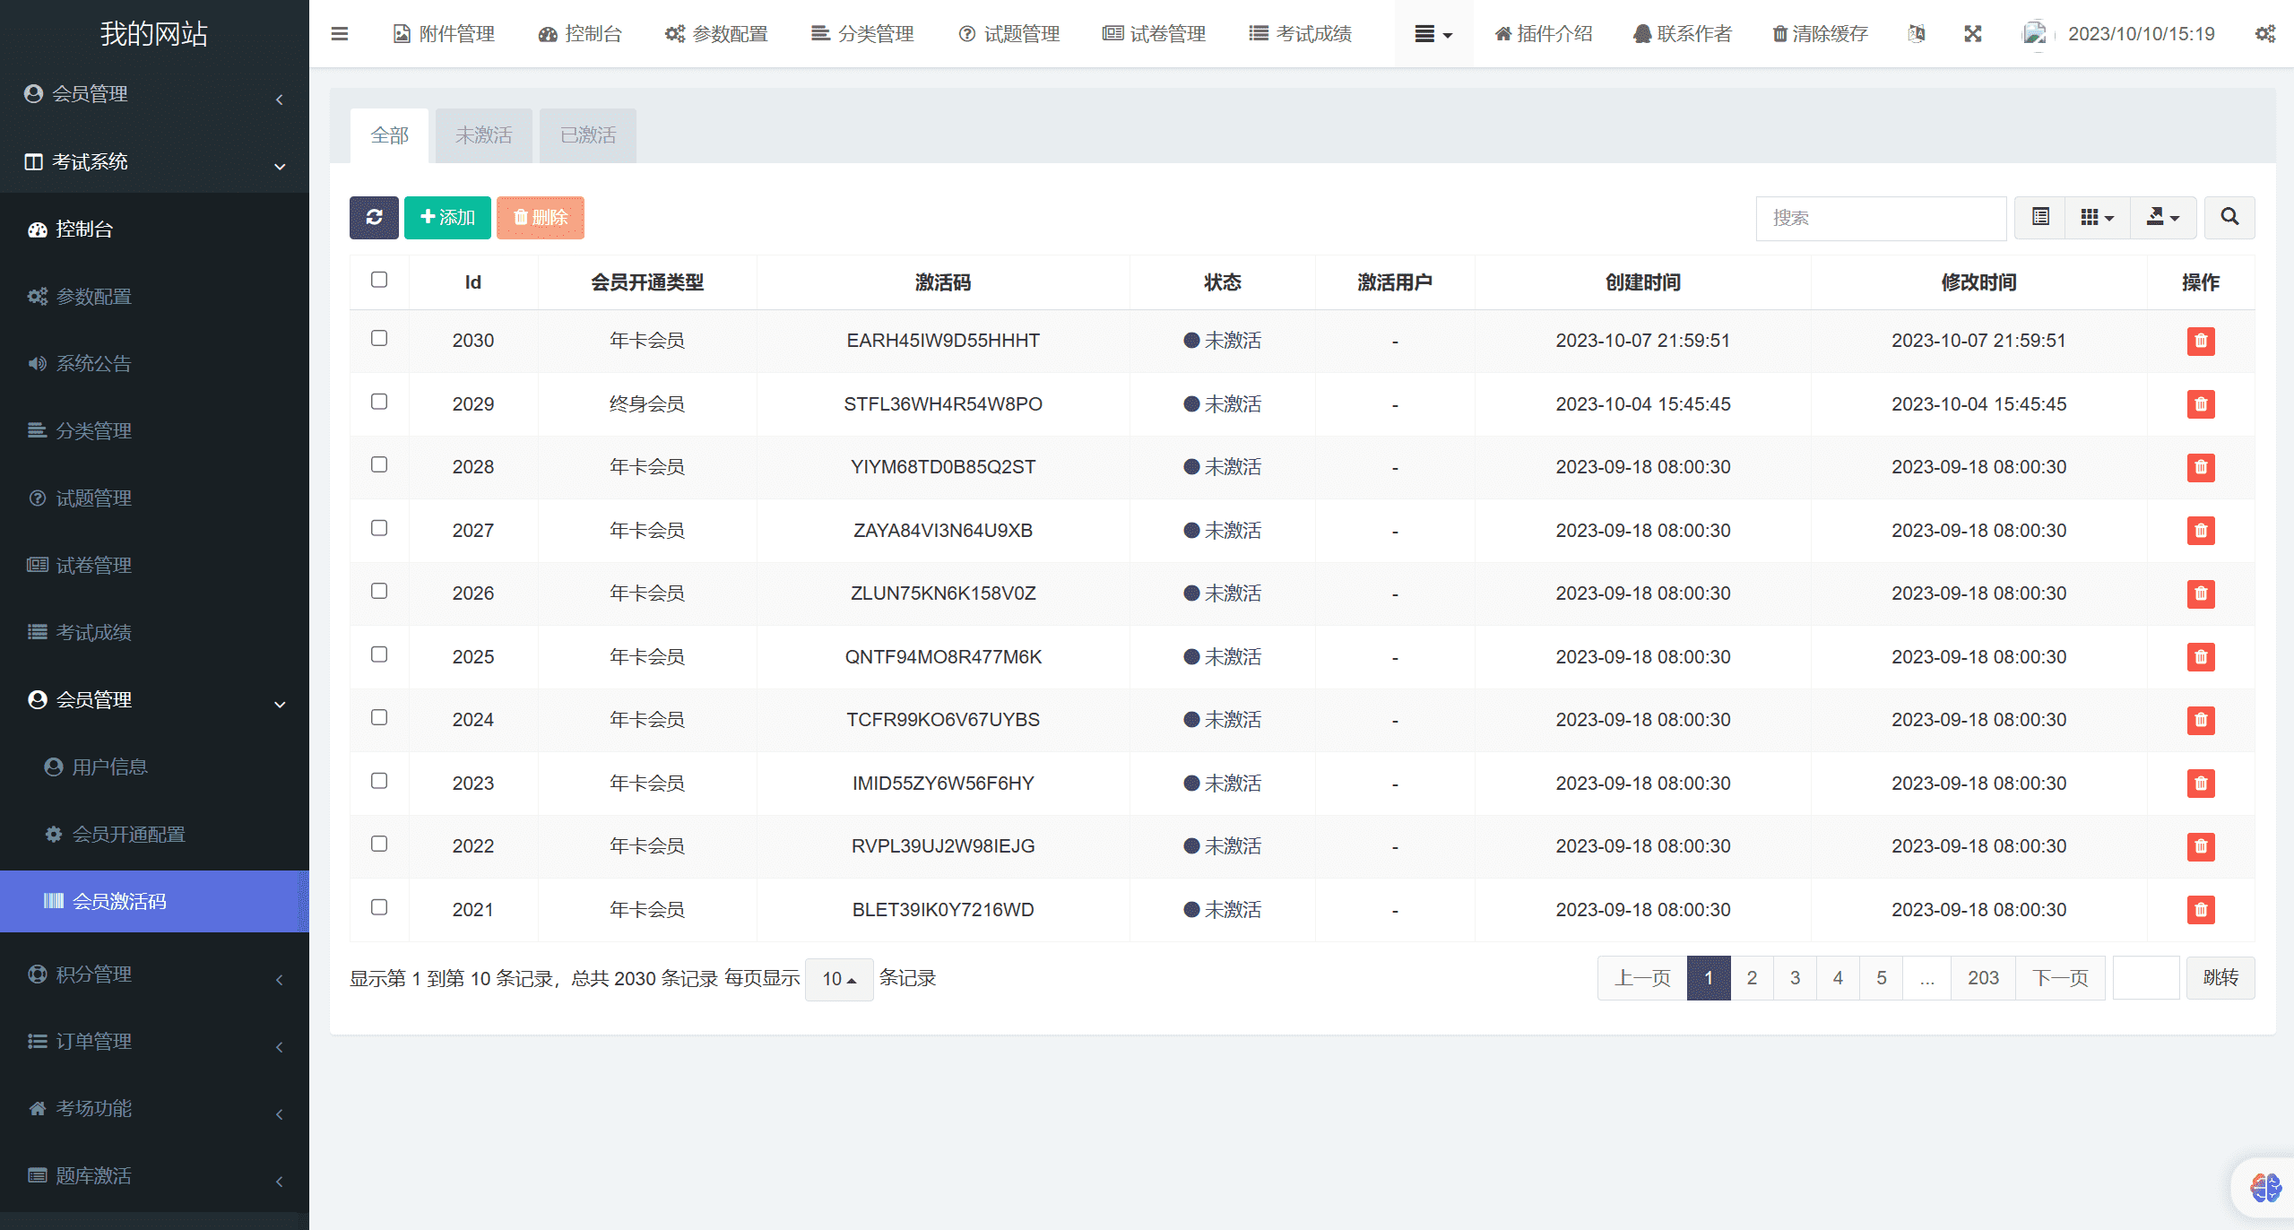Open the per-page count selector showing 10

click(x=838, y=978)
